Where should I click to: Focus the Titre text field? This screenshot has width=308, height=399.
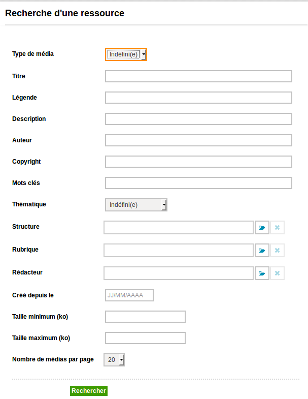click(x=198, y=76)
